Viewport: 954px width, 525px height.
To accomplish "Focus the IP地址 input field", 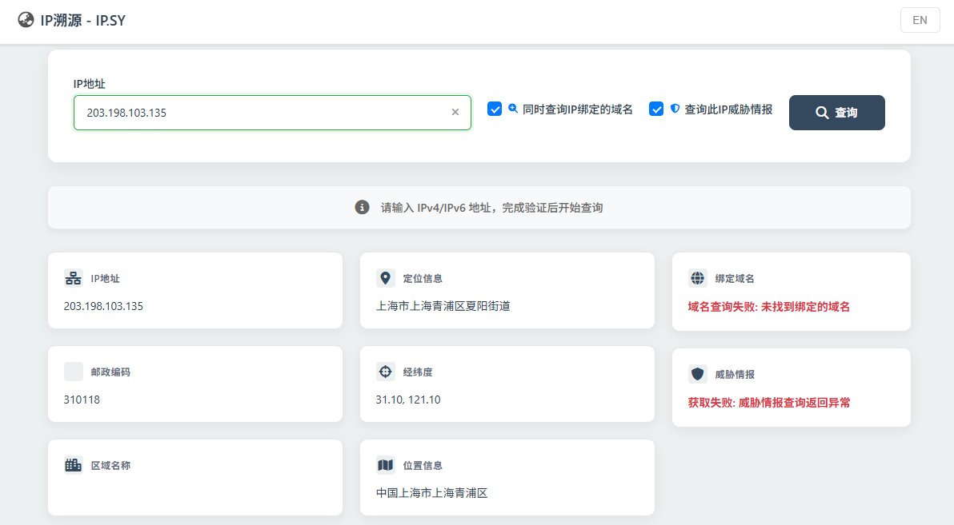I will (x=272, y=113).
